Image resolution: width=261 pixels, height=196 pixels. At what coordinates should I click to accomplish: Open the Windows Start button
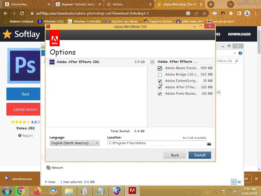pyautogui.click(x=7, y=191)
